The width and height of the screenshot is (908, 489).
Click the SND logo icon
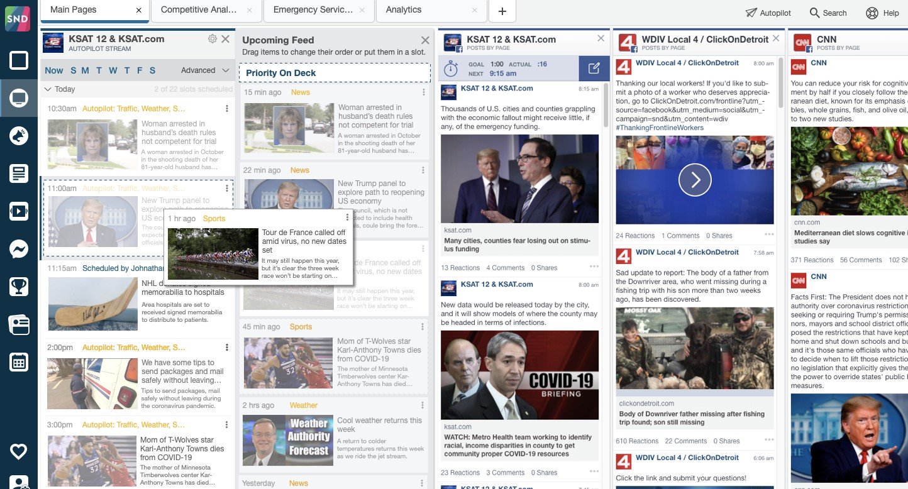click(x=18, y=19)
